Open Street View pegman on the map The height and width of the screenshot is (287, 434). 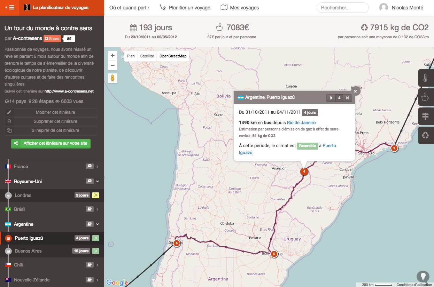(113, 78)
